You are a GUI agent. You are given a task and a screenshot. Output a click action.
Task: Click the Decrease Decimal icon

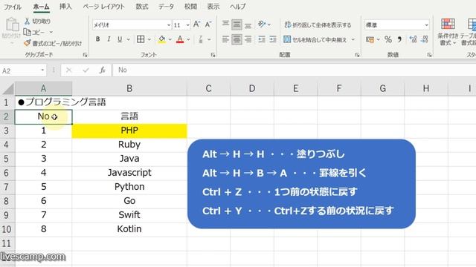pos(425,39)
